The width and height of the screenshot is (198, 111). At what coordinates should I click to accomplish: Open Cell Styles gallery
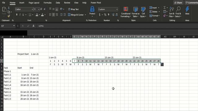point(143,12)
